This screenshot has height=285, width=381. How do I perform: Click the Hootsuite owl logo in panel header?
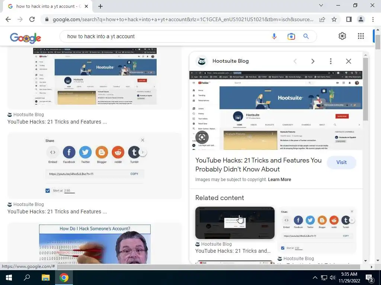[x=202, y=61]
